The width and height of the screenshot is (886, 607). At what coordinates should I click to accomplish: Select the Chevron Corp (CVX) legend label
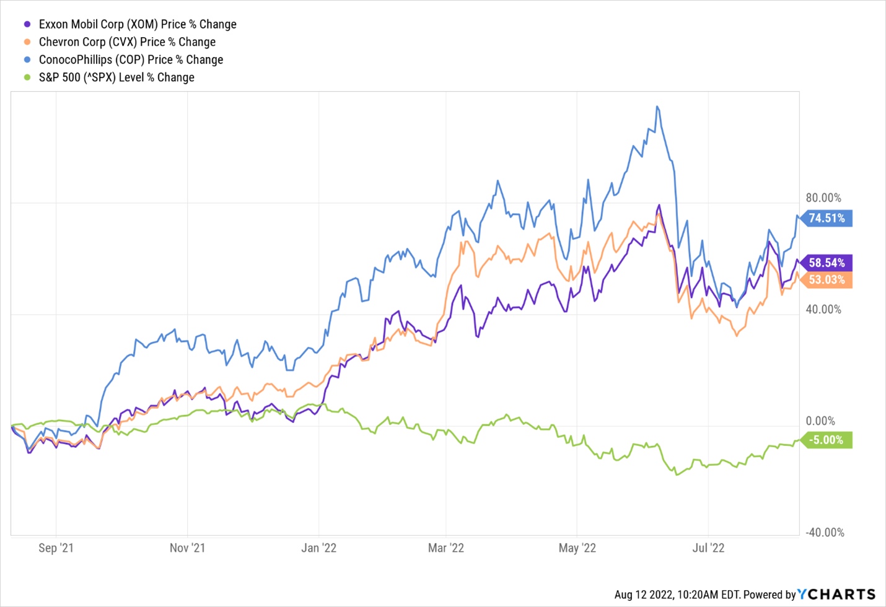[127, 42]
